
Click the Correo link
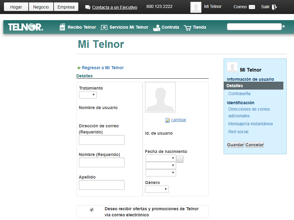[240, 7]
